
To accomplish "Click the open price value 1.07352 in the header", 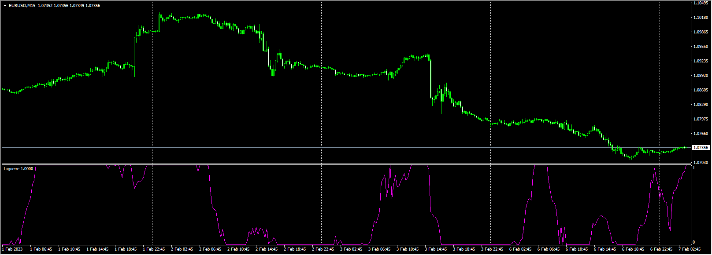I will tap(45, 6).
